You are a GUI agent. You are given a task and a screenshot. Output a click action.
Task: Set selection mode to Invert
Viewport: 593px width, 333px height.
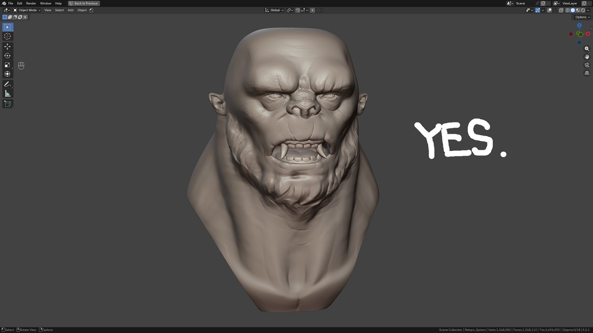pyautogui.click(x=20, y=17)
